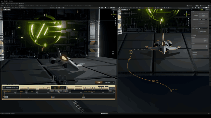Open Object Mode dropdown in left viewport
211x118 pixels.
pyautogui.click(x=8, y=8)
